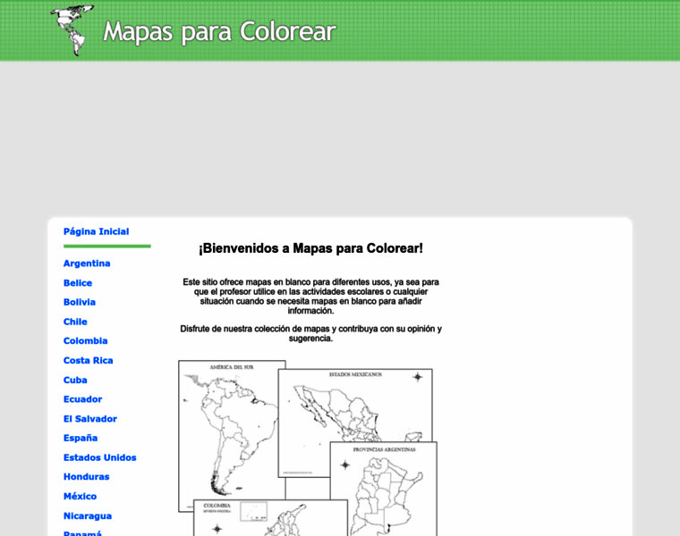Viewport: 680px width, 536px height.
Task: Select the Cuba sidebar link
Action: click(75, 380)
